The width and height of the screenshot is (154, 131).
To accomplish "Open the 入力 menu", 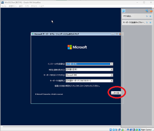I will click(x=27, y=6).
